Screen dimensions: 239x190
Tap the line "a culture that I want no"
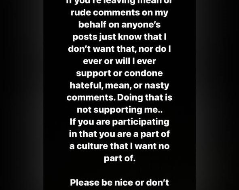point(119,146)
